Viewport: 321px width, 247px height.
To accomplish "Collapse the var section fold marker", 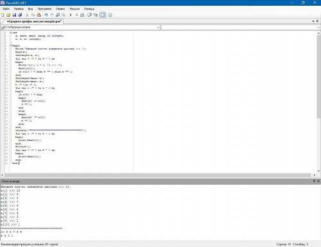I will tap(10, 33).
